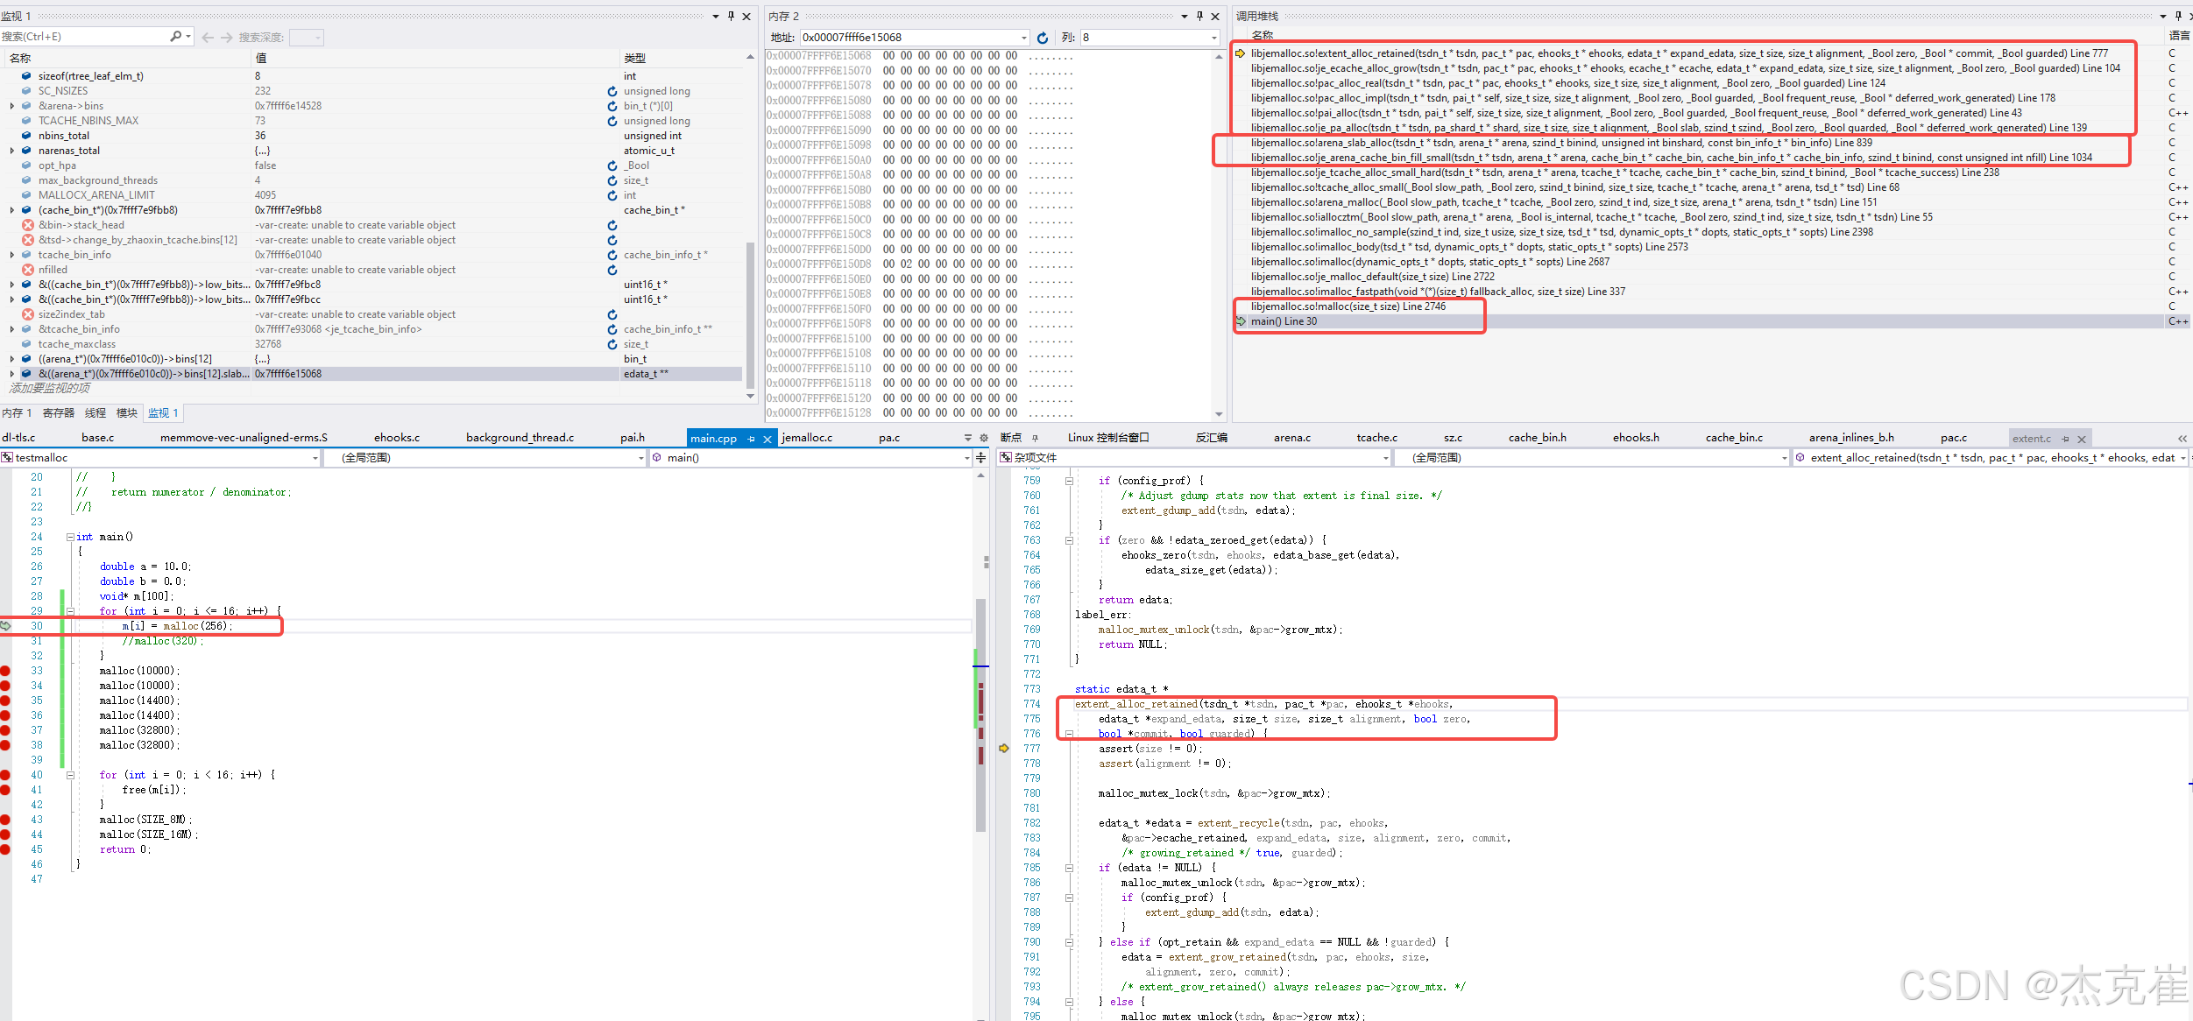Viewport: 2193px width, 1021px height.
Task: Click the right arrow in Watch search bar
Action: click(224, 36)
